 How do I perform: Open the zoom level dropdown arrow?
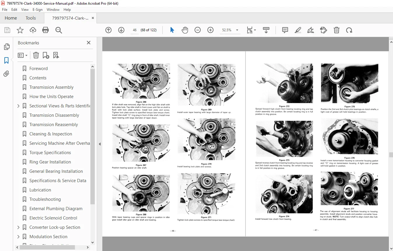point(237,30)
